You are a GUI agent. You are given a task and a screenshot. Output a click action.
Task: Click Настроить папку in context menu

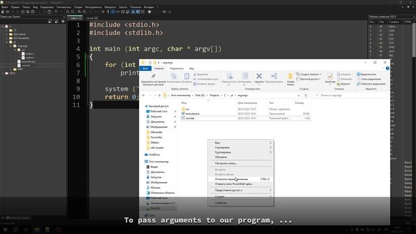[240, 163]
